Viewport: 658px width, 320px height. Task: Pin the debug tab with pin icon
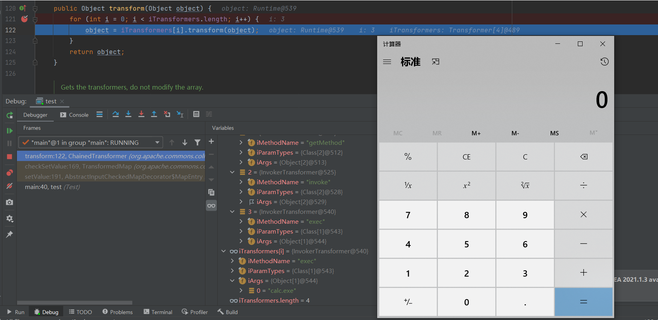[9, 234]
